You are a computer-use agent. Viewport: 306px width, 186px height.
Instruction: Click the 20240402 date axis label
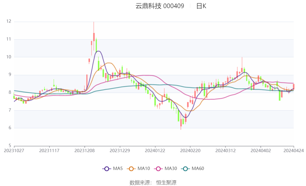pyautogui.click(x=260, y=151)
